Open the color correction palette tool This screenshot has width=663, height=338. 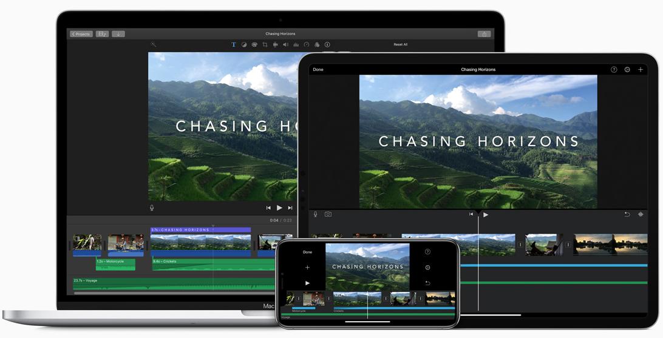point(254,44)
